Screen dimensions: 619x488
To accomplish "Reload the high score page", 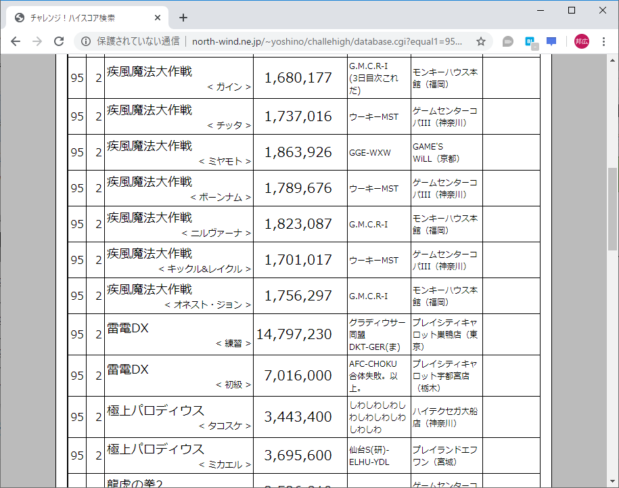I will point(60,41).
